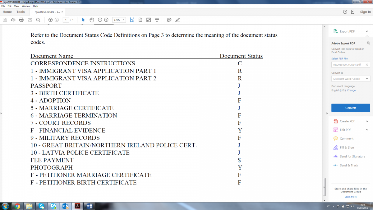The width and height of the screenshot is (373, 210).
Task: Select the Highlight text pen tool
Action: click(177, 20)
